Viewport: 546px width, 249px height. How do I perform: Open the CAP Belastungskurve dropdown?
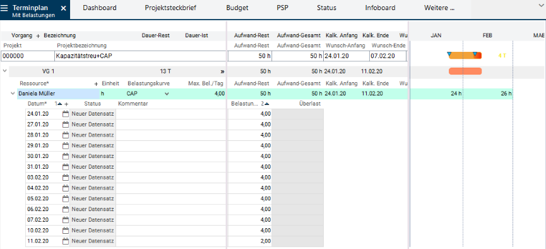point(167,94)
